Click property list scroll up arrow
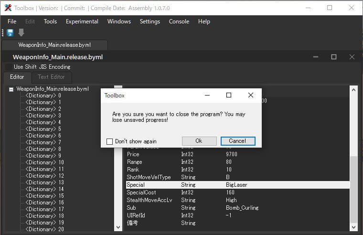Image resolution: width=363 pixels, height=235 pixels. (353, 90)
